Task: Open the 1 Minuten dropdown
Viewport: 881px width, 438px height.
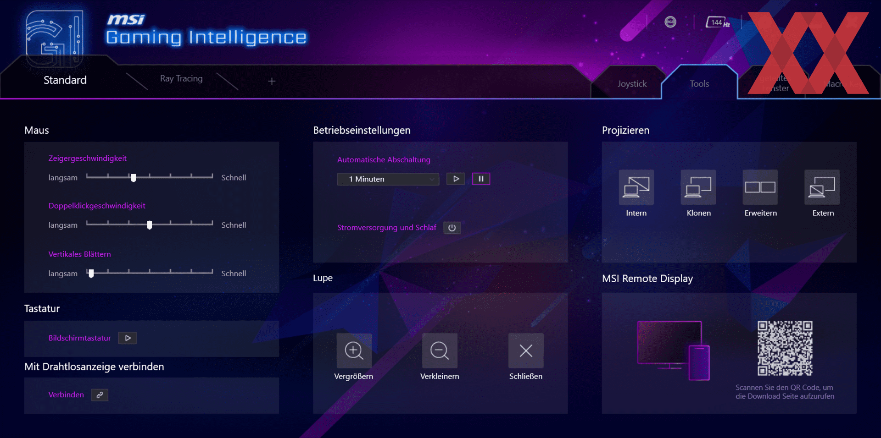Action: (388, 179)
